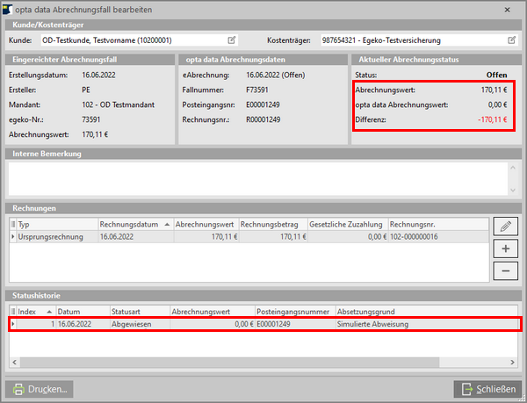This screenshot has height=403, width=527.
Task: Expand the Abgewiesen status row arrow
Action: point(12,324)
